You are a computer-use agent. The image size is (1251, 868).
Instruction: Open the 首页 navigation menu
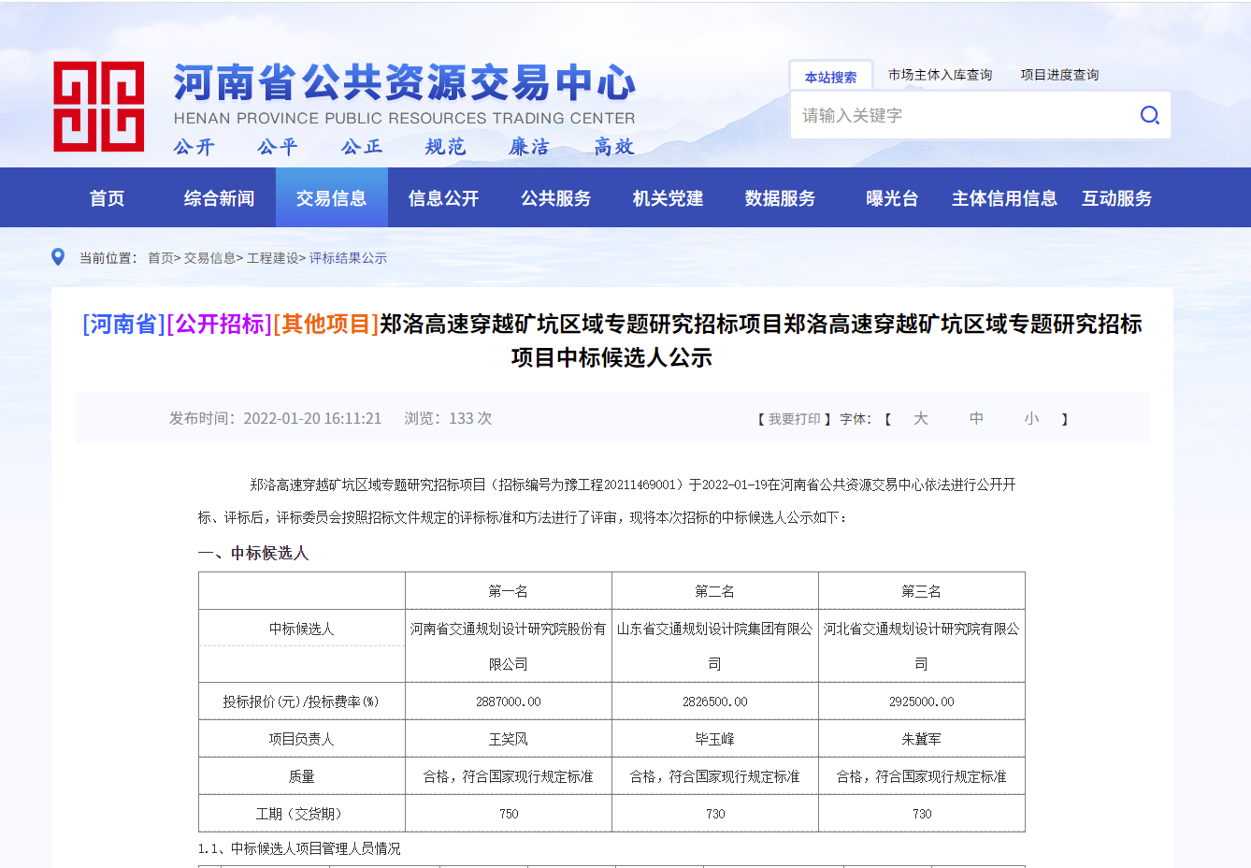coord(106,197)
